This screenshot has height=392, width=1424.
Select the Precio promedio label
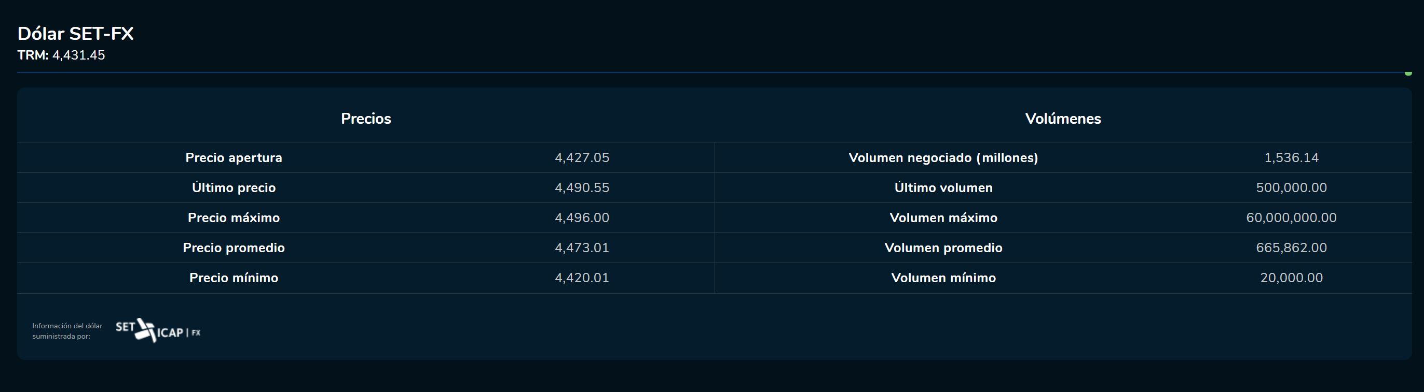(234, 248)
